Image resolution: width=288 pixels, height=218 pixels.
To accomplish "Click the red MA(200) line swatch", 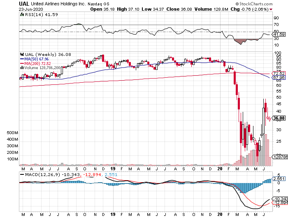I will tap(22, 63).
